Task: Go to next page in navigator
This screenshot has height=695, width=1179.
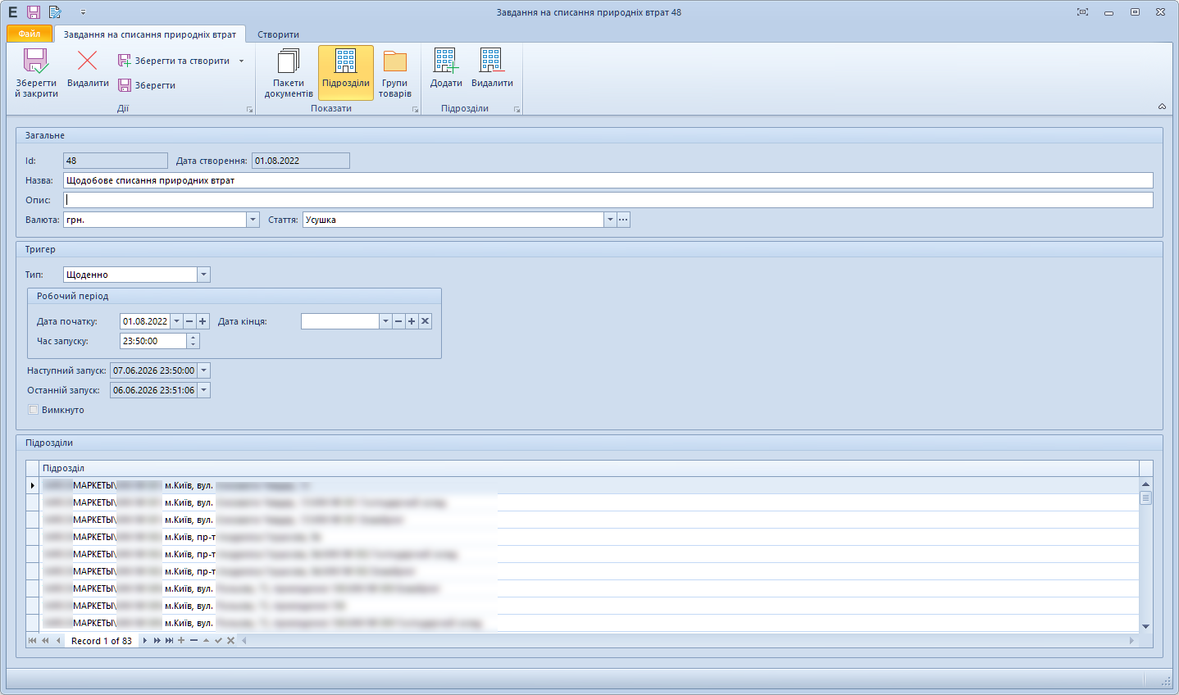Action: tap(157, 641)
